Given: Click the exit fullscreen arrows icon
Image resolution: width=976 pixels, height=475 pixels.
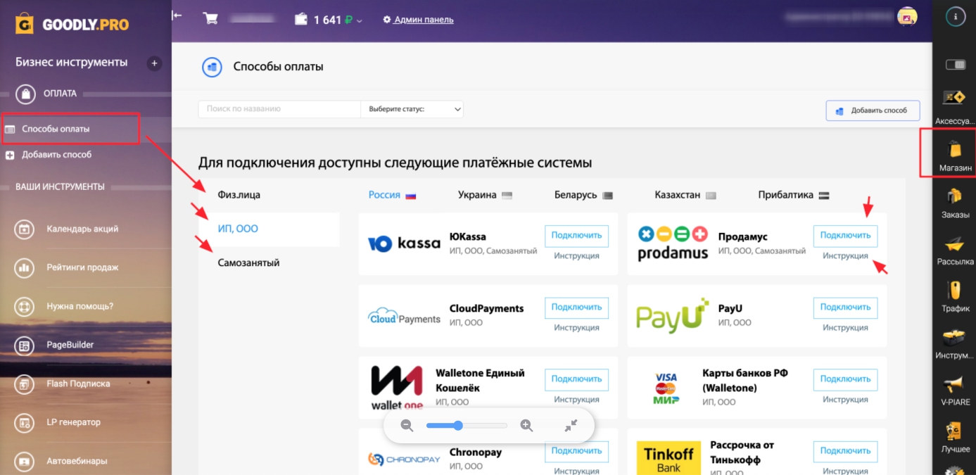Looking at the screenshot, I should (571, 425).
